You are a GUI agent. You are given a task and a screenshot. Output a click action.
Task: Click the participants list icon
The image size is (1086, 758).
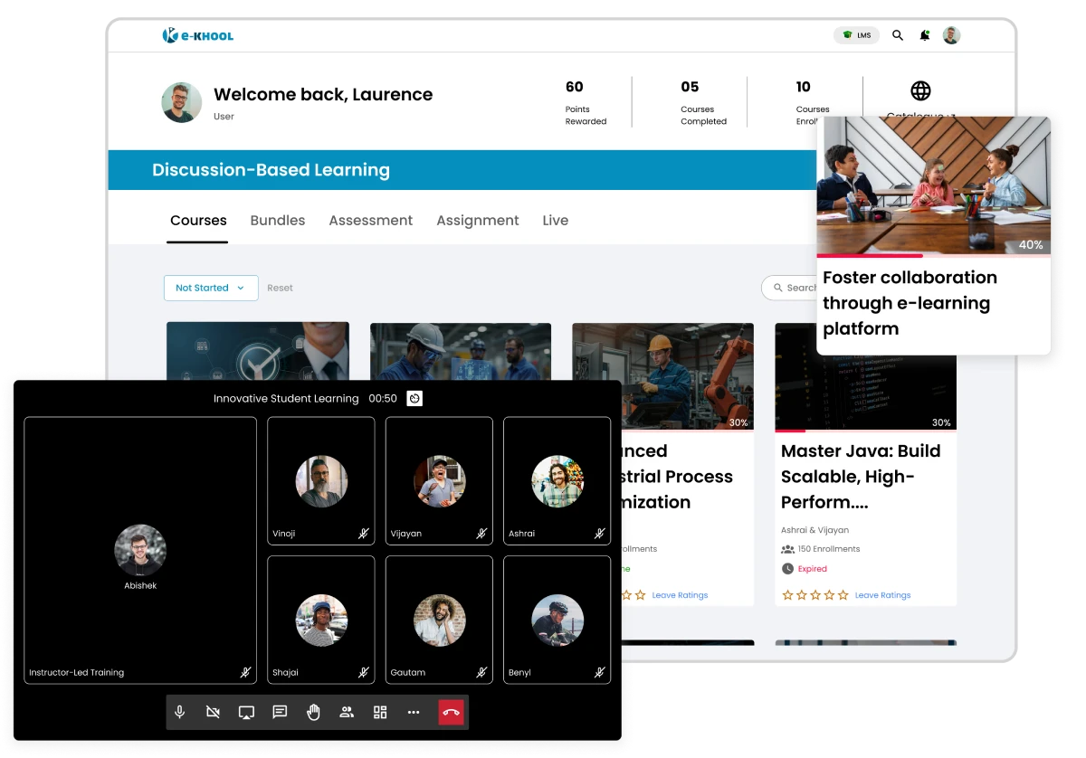[x=347, y=712]
